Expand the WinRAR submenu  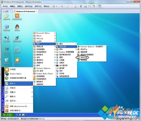point(45,41)
